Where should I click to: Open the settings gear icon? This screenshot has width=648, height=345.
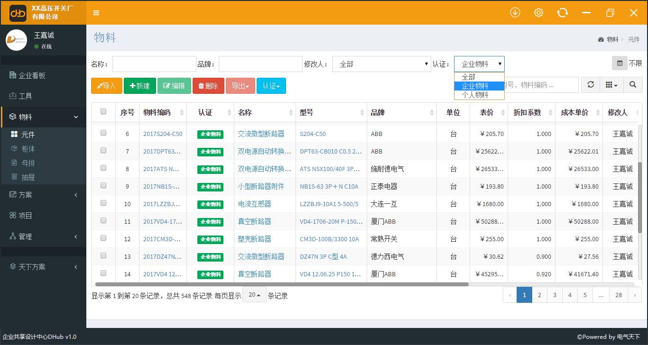point(538,13)
